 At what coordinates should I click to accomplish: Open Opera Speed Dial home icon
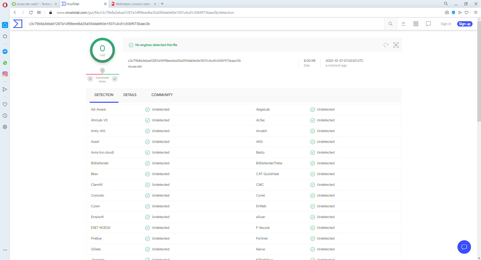pyautogui.click(x=5, y=25)
